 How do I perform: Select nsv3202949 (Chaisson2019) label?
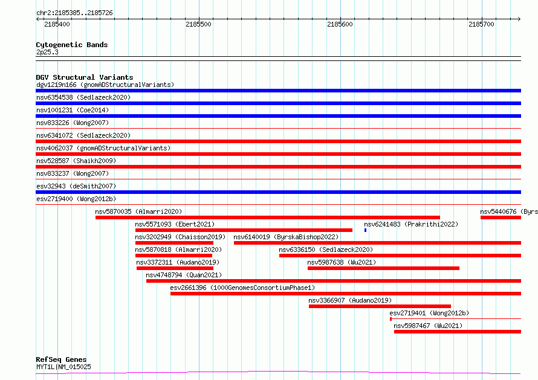pyautogui.click(x=180, y=237)
